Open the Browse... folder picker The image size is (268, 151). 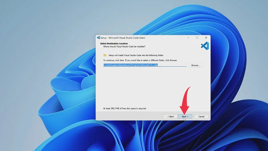pos(195,65)
